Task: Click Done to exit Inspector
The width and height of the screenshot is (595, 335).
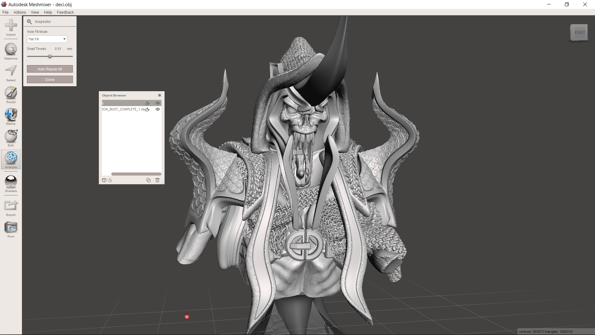Action: [50, 79]
